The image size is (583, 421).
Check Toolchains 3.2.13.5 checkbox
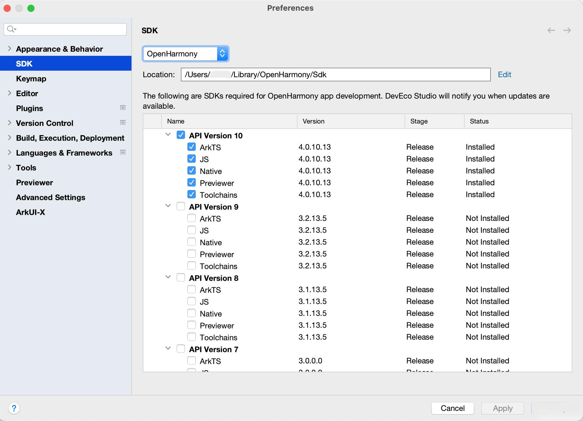pos(192,266)
